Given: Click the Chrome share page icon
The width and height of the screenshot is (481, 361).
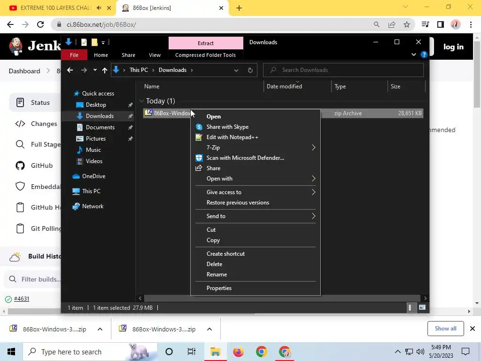Looking at the screenshot, I should click(392, 24).
